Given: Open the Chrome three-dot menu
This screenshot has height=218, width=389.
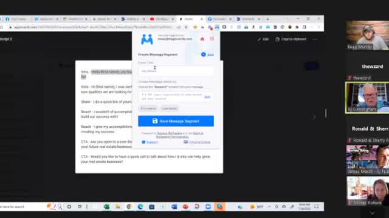Looking at the screenshot, I should (x=318, y=27).
